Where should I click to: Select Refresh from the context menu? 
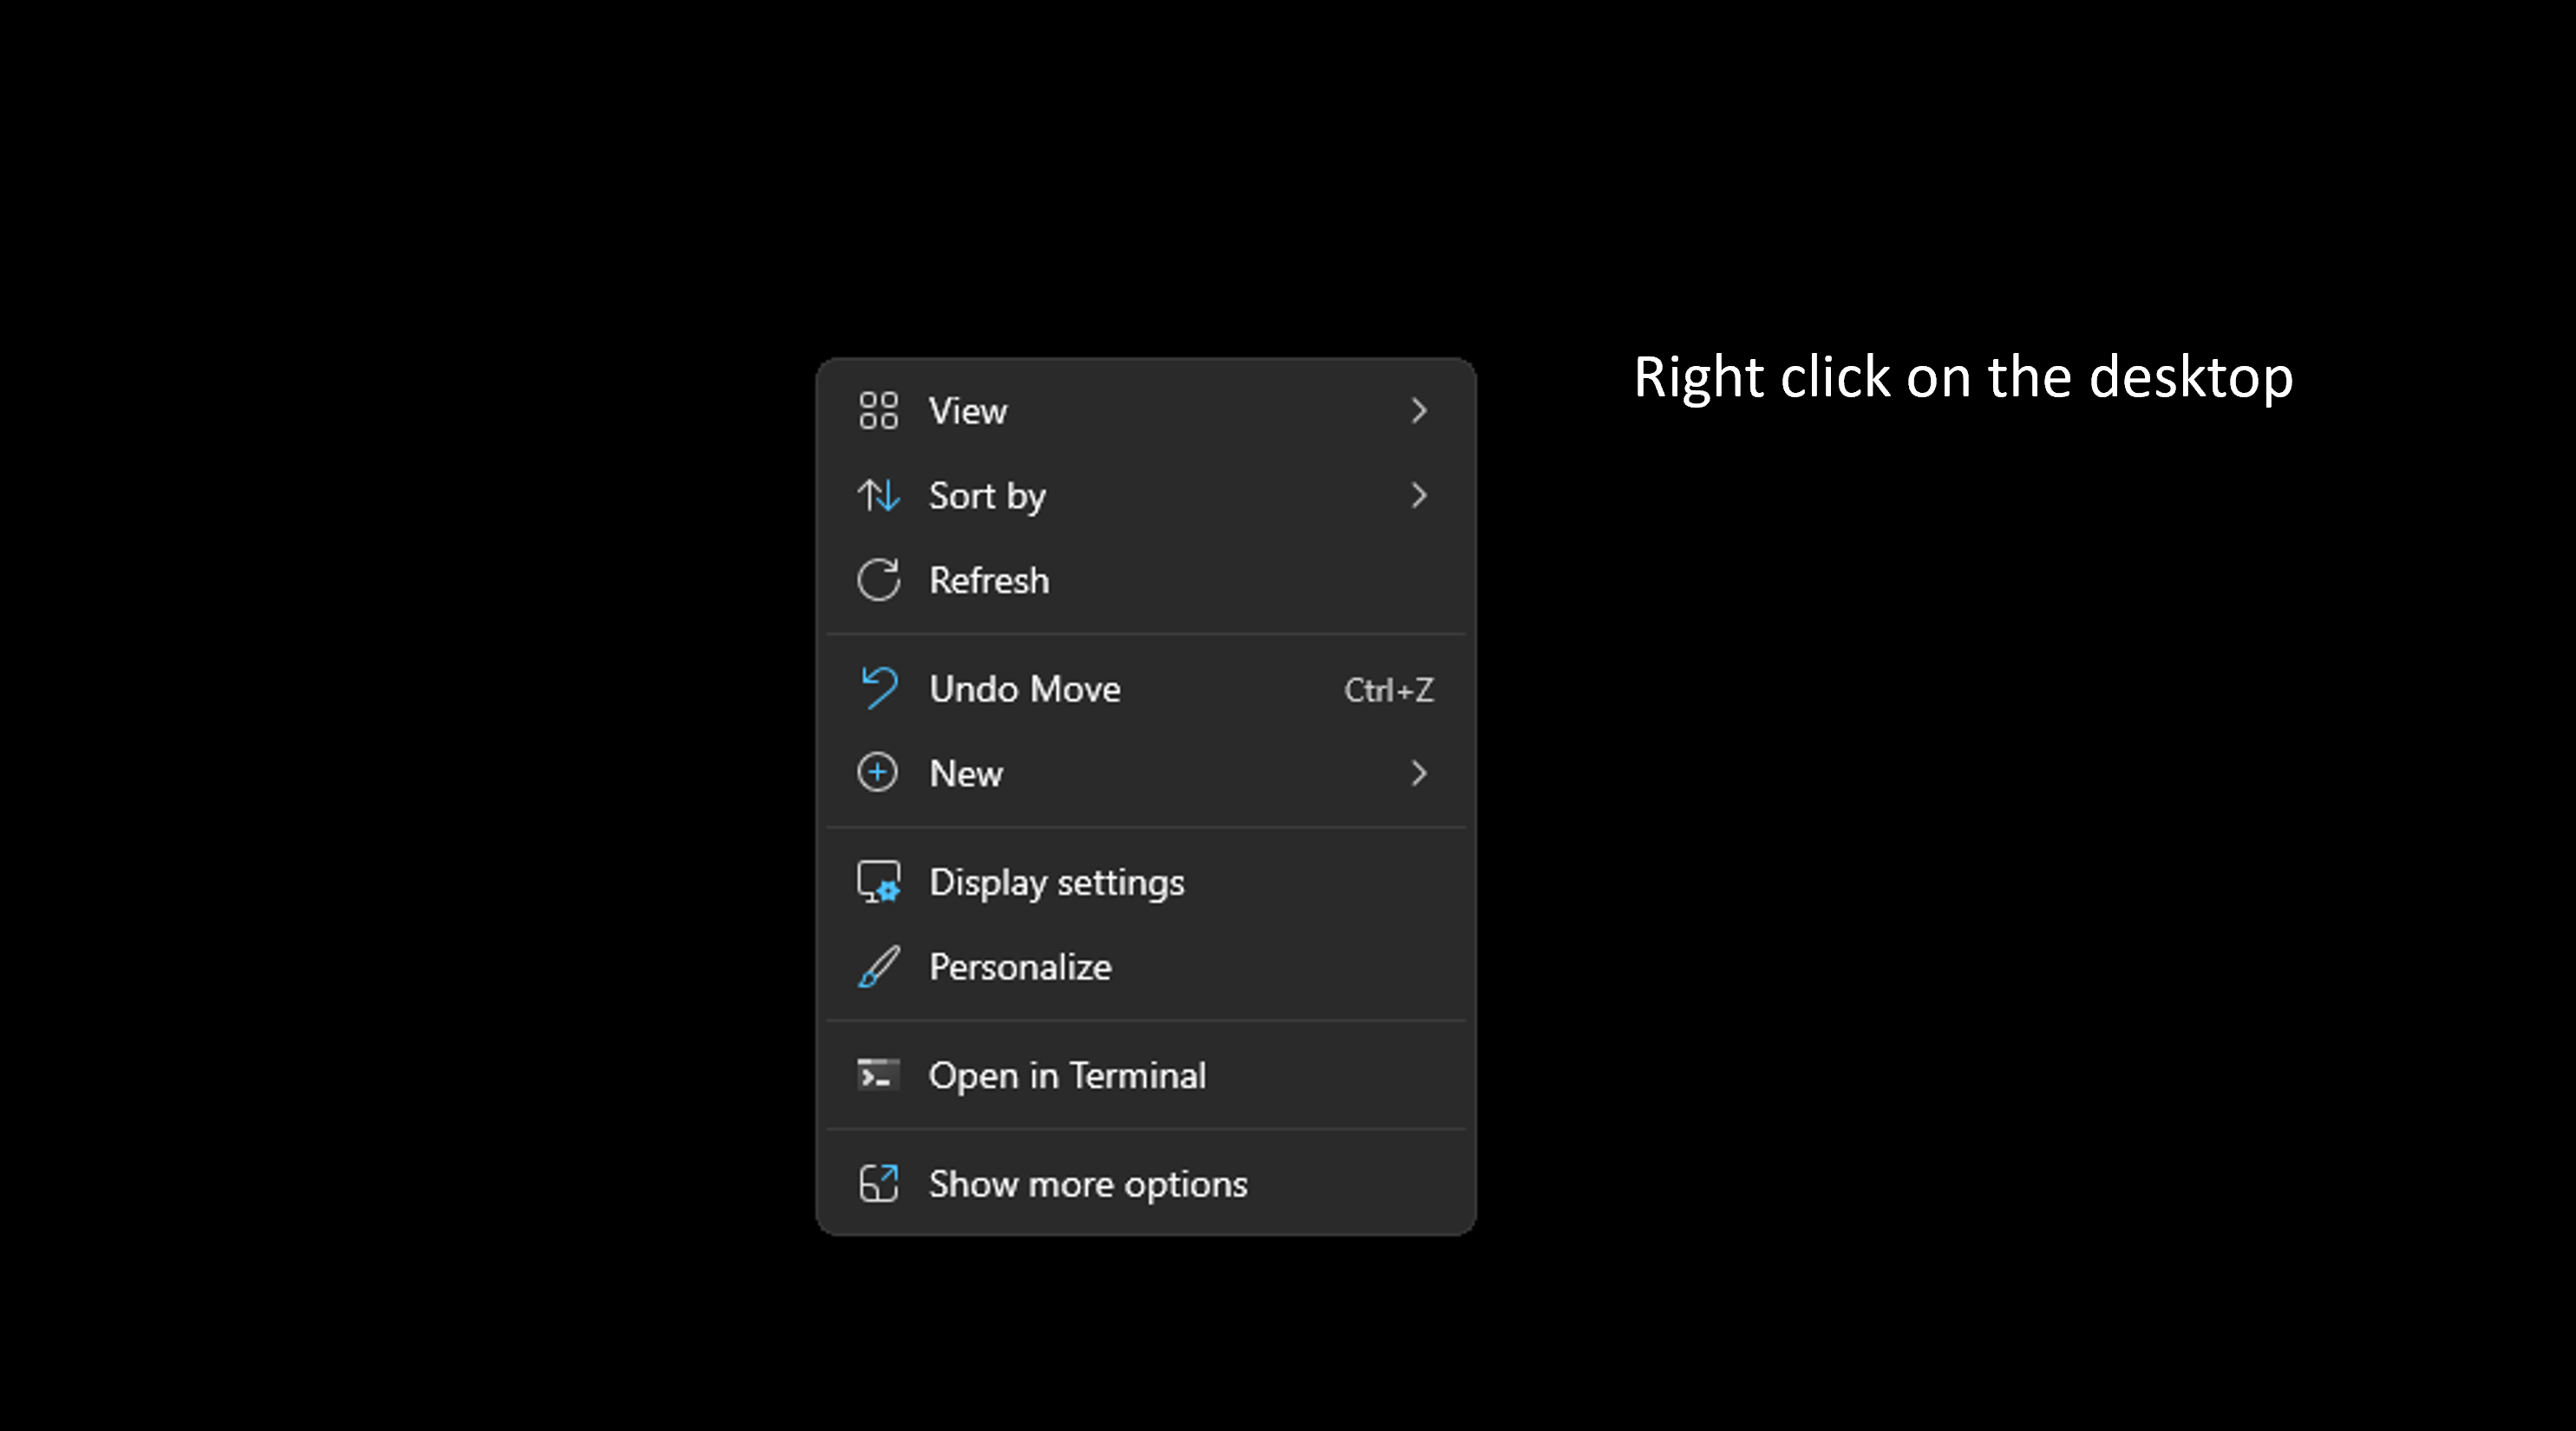coord(989,581)
